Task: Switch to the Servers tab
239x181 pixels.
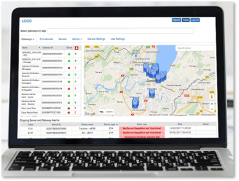Action: click(x=63, y=39)
